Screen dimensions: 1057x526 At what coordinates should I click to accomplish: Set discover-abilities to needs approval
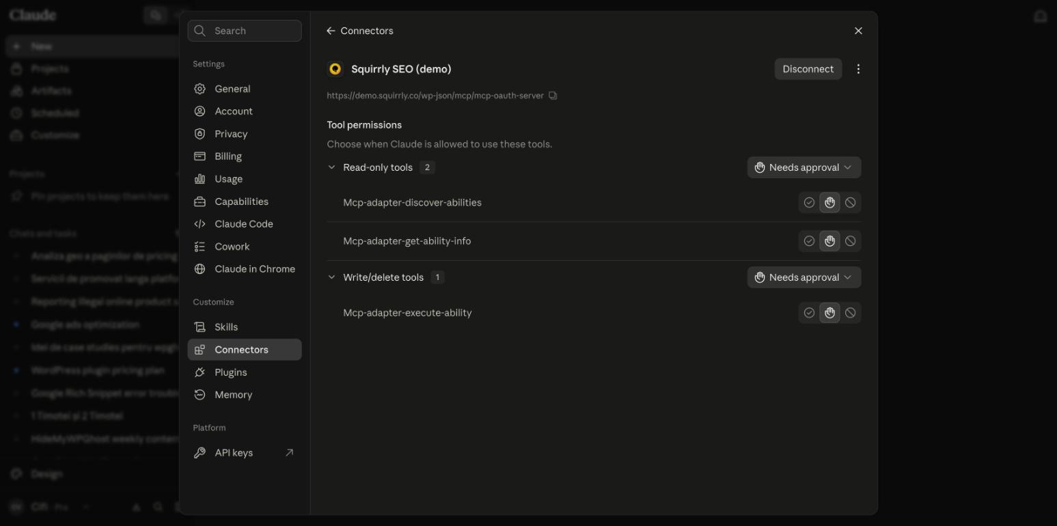coord(829,203)
